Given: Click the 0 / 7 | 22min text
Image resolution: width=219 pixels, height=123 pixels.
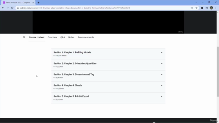Looking at the screenshot, I should click(x=58, y=67).
